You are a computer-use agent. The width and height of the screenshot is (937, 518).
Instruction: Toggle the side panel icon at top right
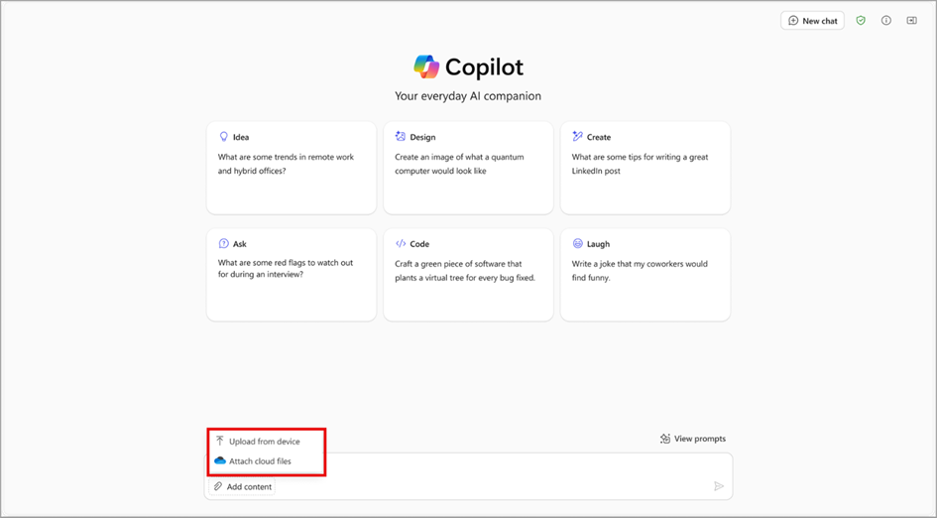pyautogui.click(x=911, y=20)
